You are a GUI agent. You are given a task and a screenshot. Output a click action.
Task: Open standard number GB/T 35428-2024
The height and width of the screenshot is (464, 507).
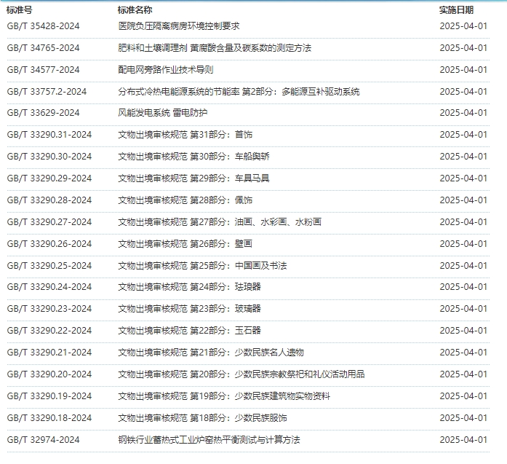pyautogui.click(x=43, y=26)
